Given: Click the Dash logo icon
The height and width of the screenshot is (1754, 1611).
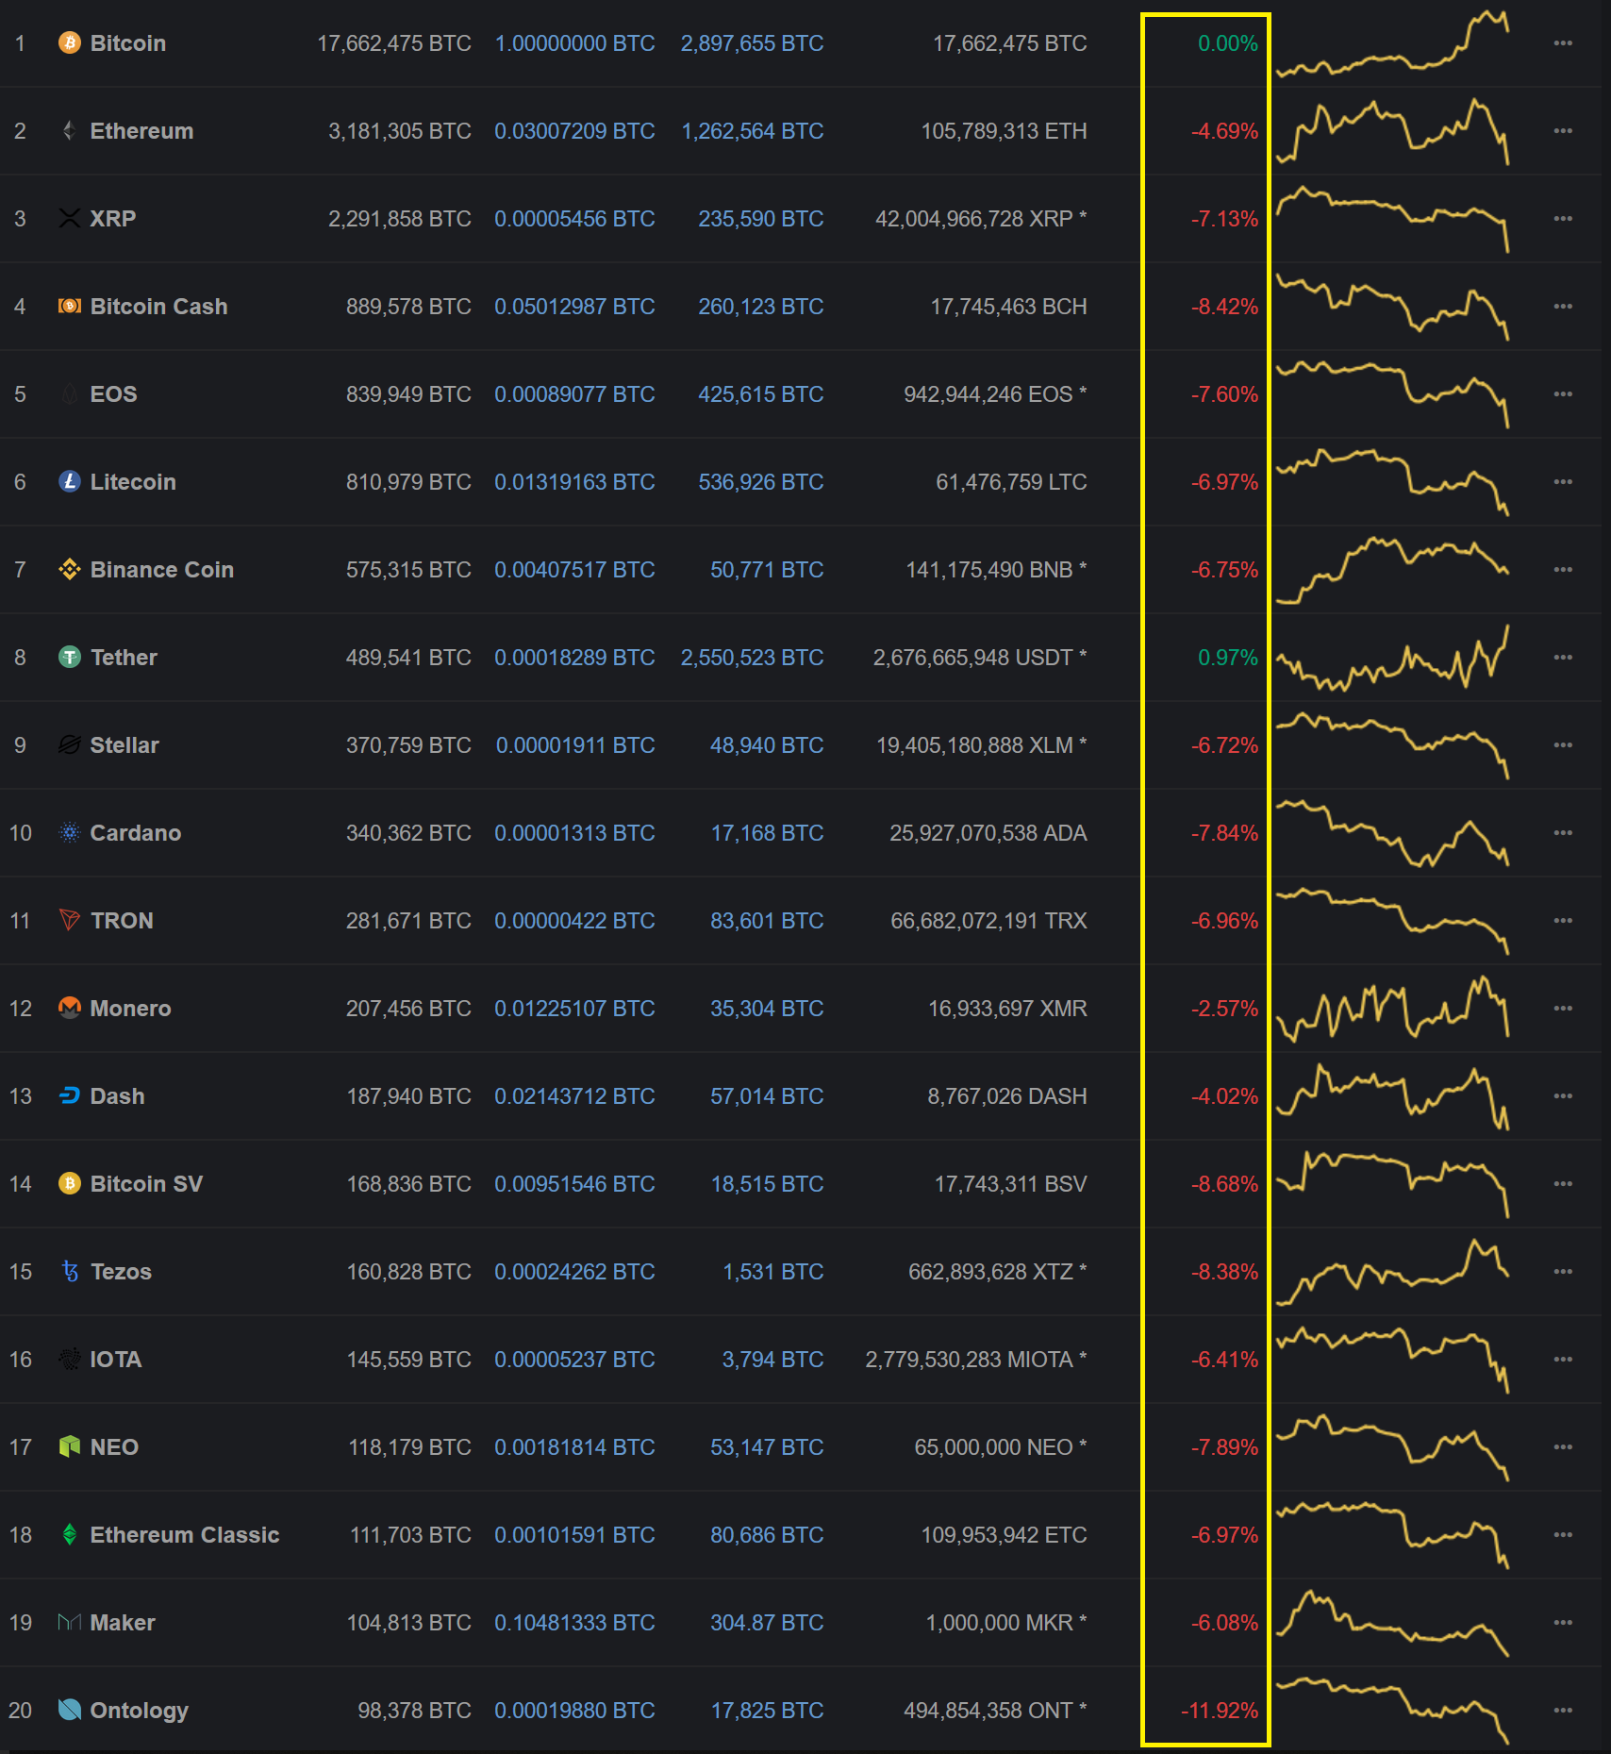Looking at the screenshot, I should coord(70,1096).
